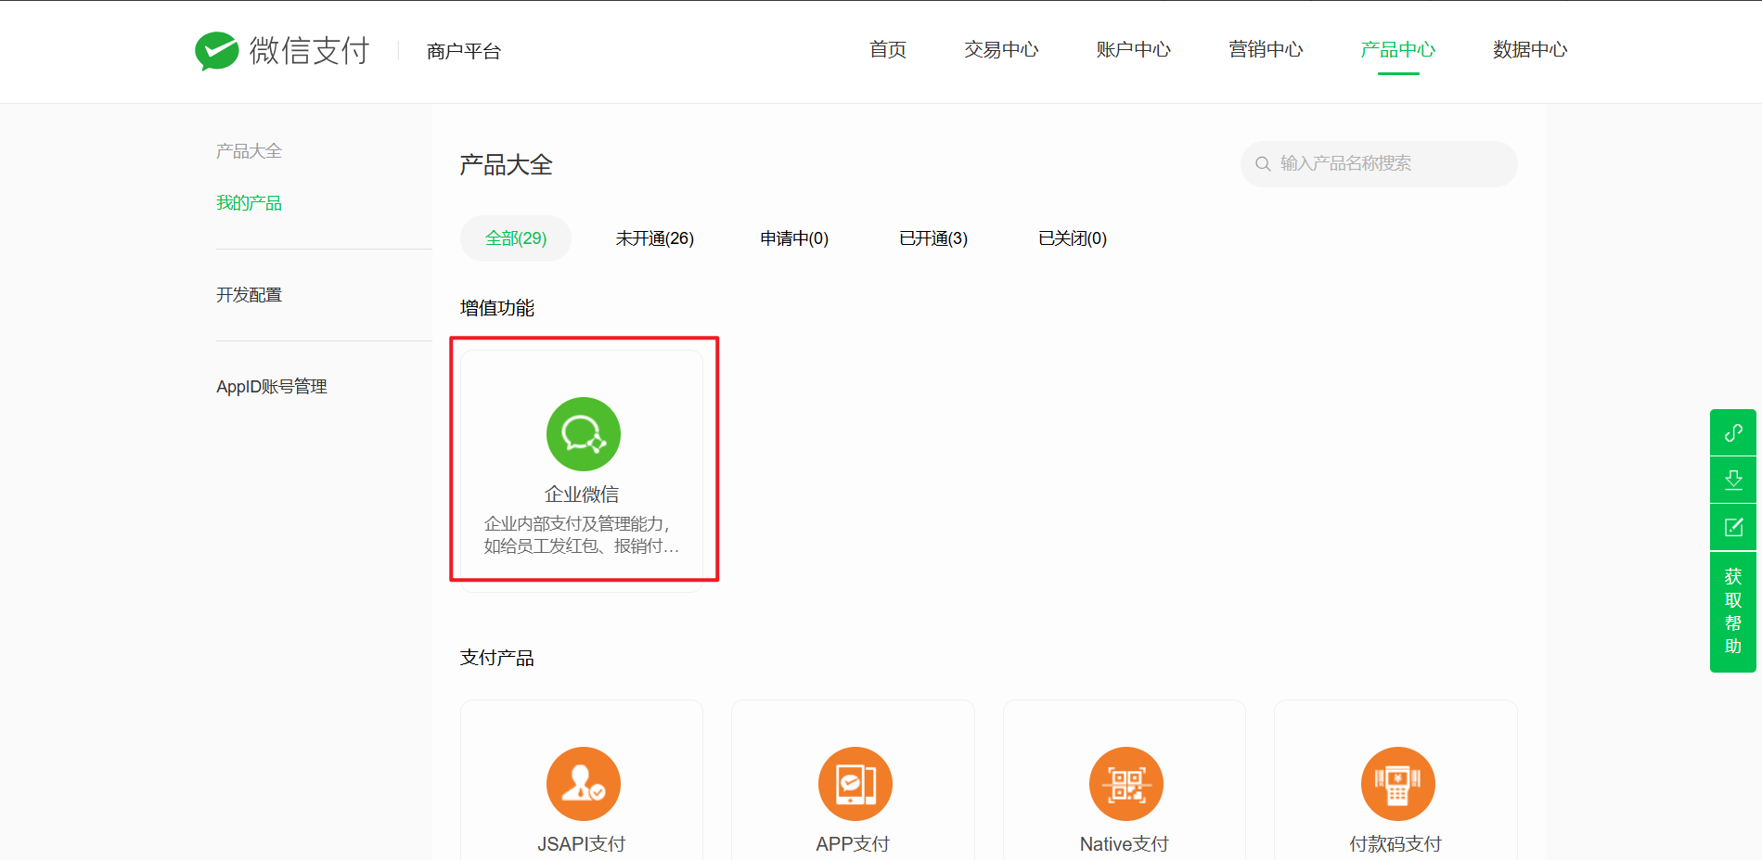Click the link icon in right sidebar
Viewport: 1762px width, 860px height.
click(x=1733, y=432)
